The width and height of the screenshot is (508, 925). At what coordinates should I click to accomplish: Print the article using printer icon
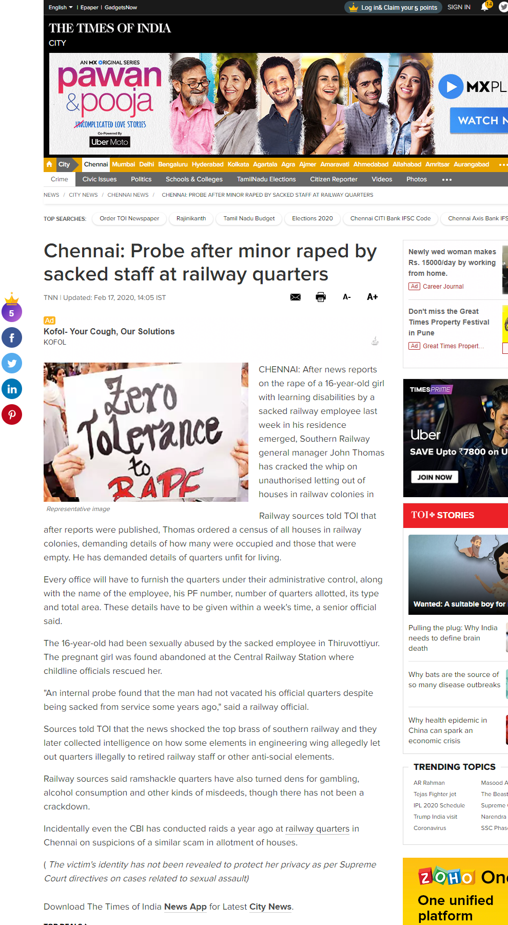tap(321, 297)
